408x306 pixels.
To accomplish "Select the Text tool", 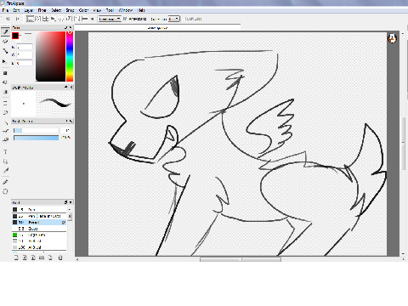I will click(x=5, y=152).
